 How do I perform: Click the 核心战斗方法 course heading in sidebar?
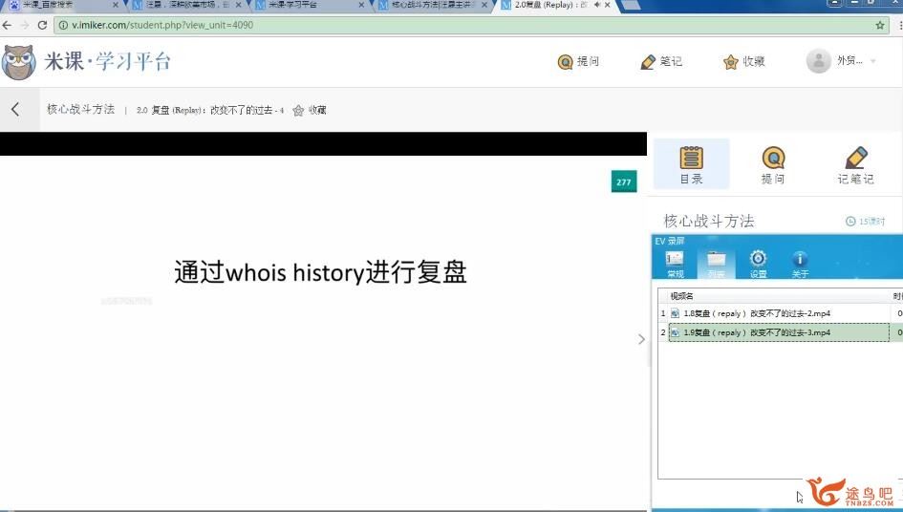pos(709,222)
